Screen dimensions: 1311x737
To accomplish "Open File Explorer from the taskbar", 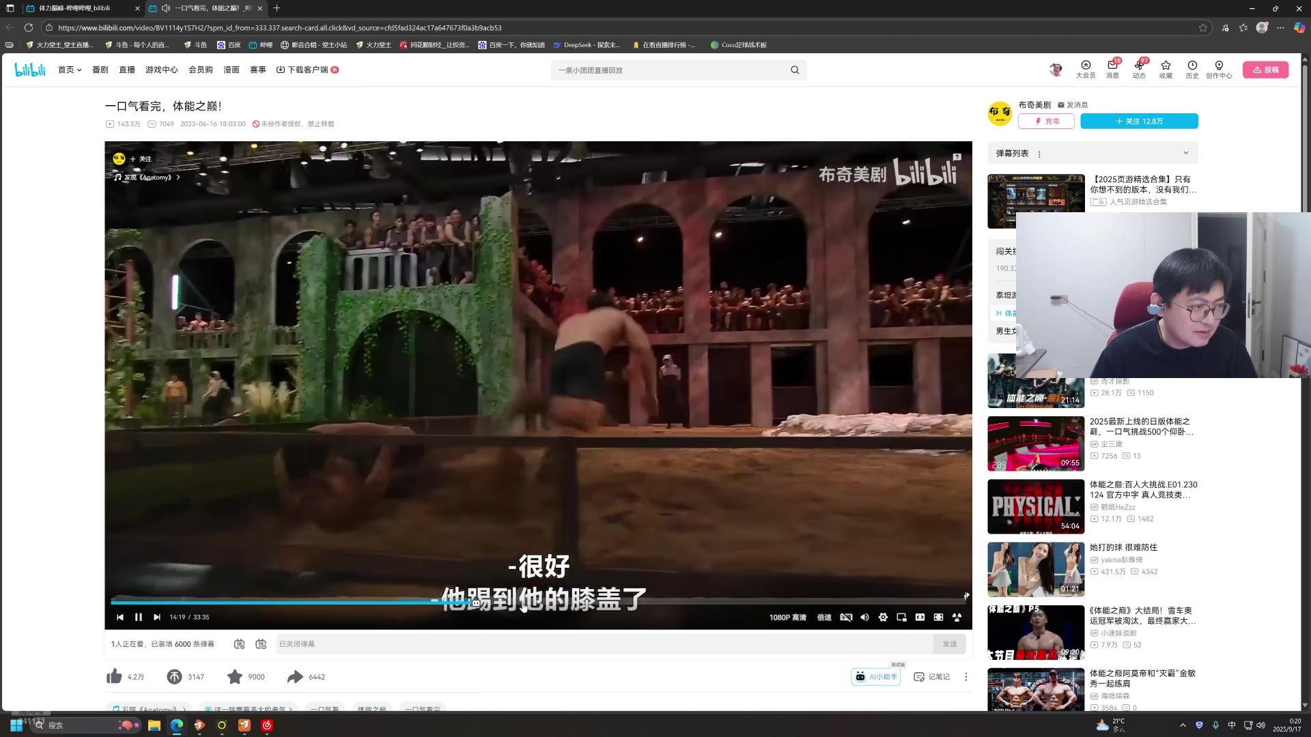I will (x=154, y=725).
